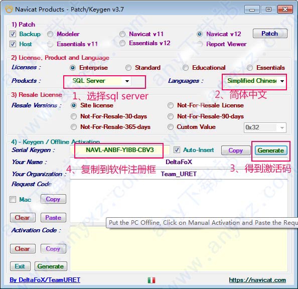Image resolution: width=298 pixels, height=289 pixels.
Task: Click the Your Name field with DeltaFoX
Action: [x=179, y=162]
